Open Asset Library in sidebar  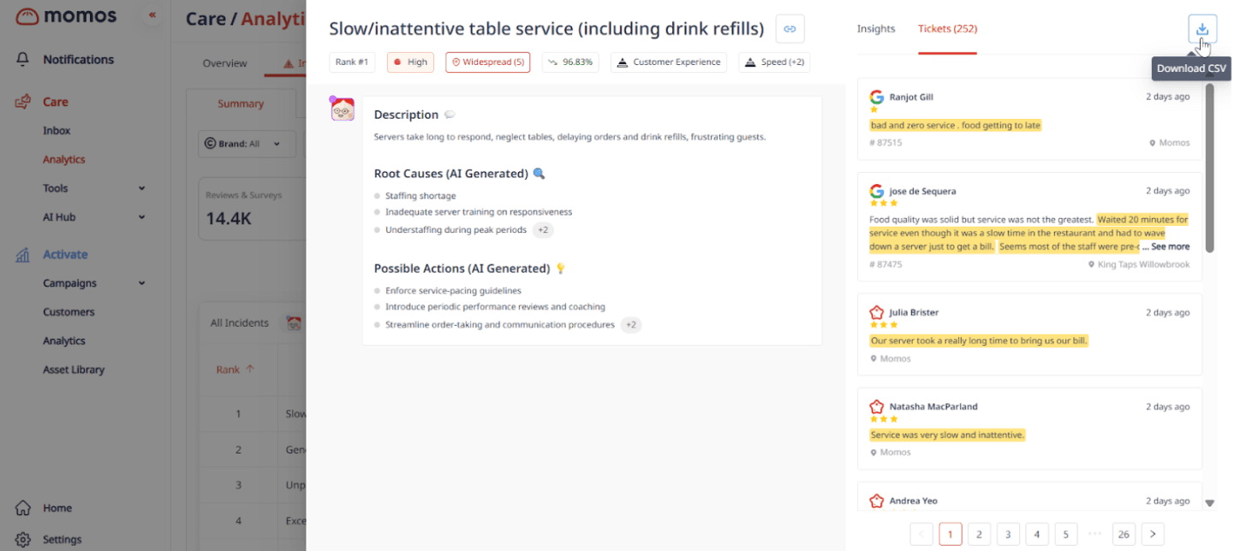[x=74, y=370]
